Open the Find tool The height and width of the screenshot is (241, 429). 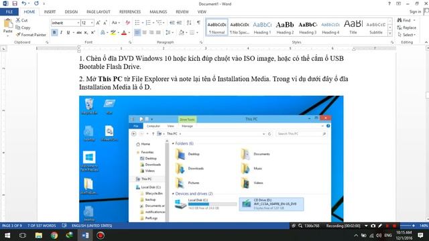[x=404, y=20]
